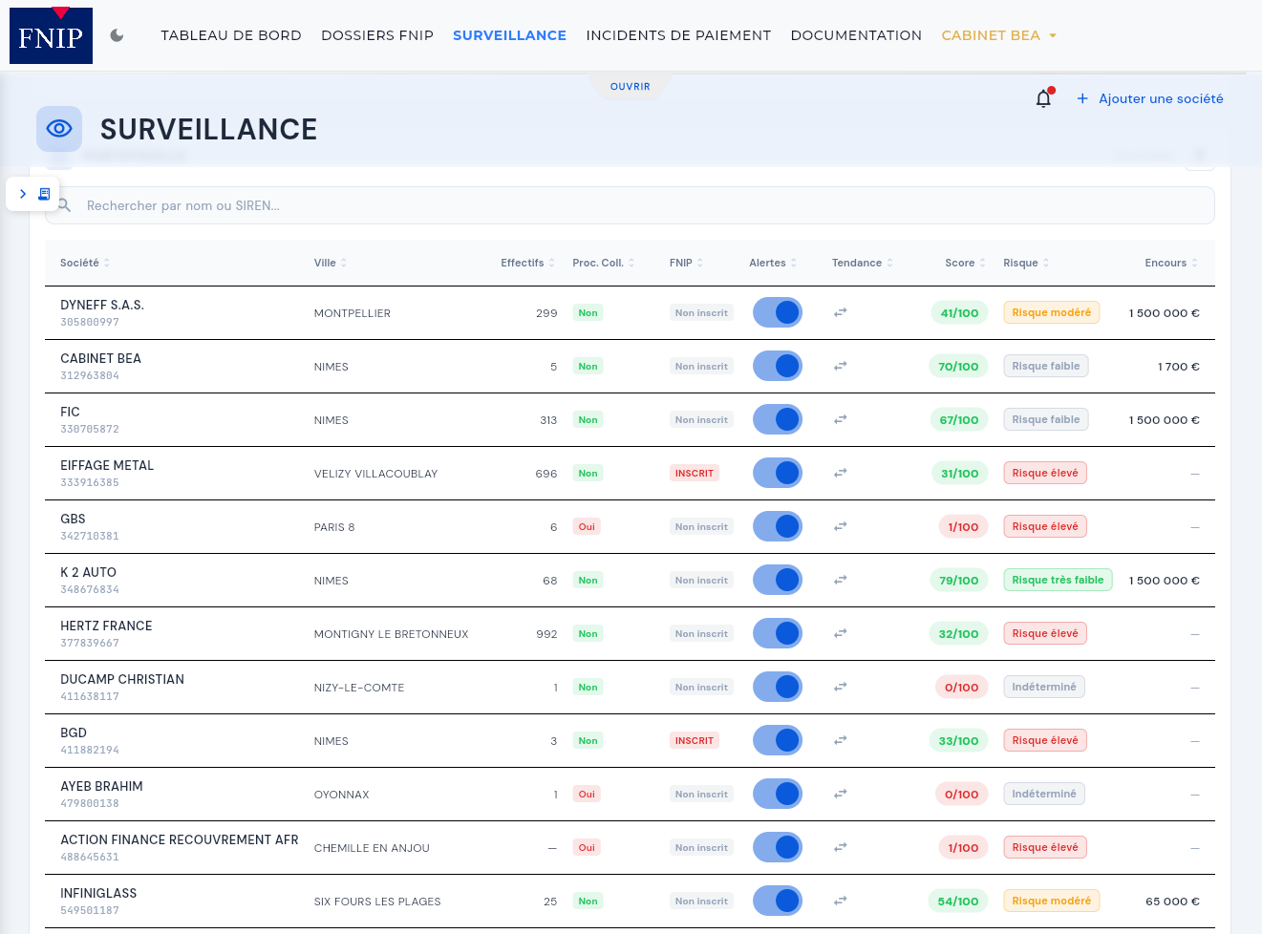The height and width of the screenshot is (934, 1262).
Task: Open DYNEFF S.A.S. company name
Action: (x=102, y=305)
